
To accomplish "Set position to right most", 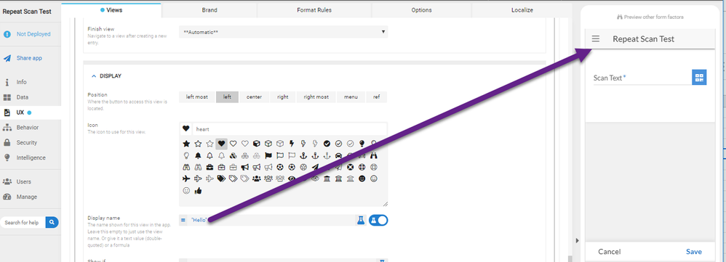I will [x=316, y=97].
